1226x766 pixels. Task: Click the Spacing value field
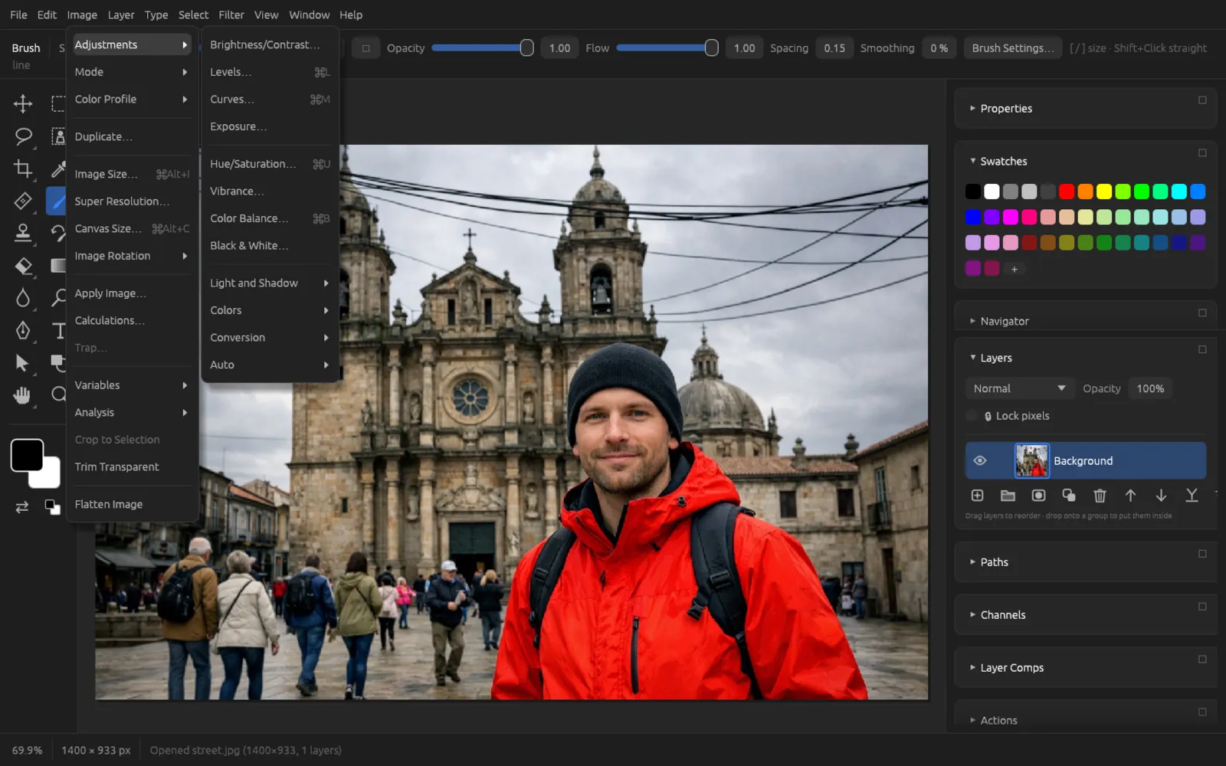pyautogui.click(x=834, y=48)
